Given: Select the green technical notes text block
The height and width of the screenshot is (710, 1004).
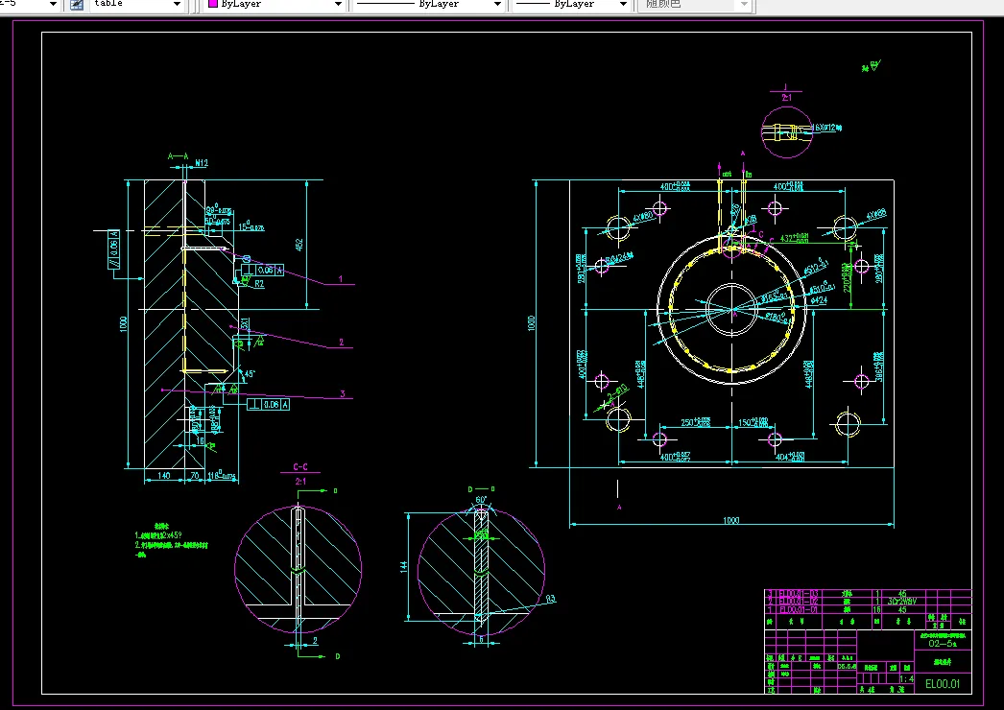Looking at the screenshot, I should [x=171, y=540].
